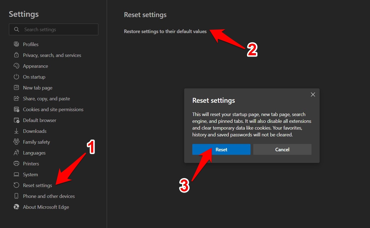Screen dimensions: 370x228
Task: Select System in the settings sidebar
Action: [x=30, y=175]
